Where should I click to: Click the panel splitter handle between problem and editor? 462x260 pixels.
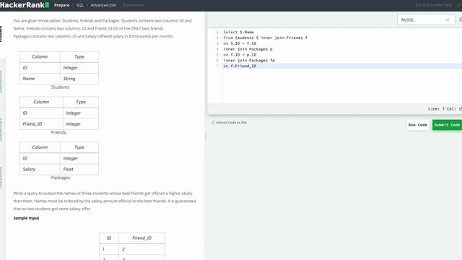click(x=206, y=136)
